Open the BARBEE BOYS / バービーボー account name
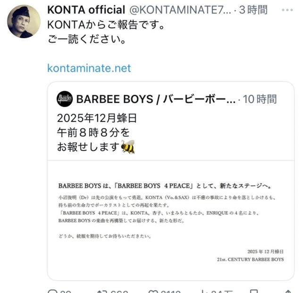Image resolution: width=302 pixels, height=293 pixels. (156, 99)
